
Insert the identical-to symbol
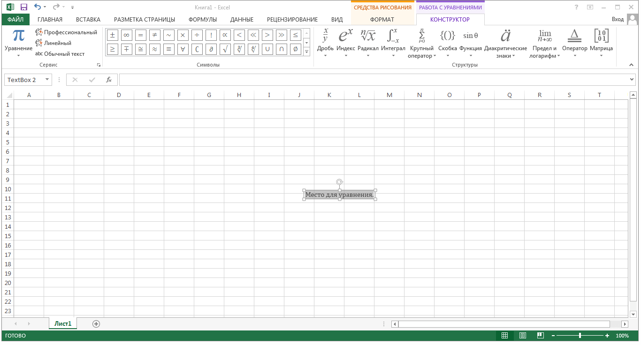pyautogui.click(x=169, y=49)
